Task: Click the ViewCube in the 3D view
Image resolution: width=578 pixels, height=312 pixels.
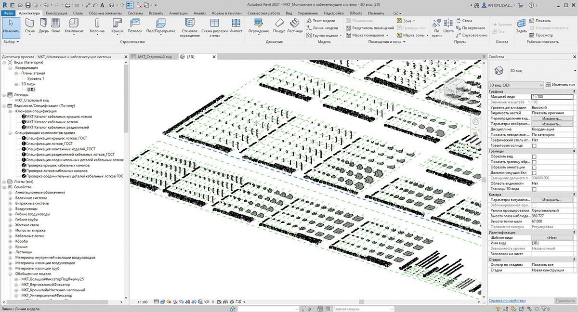Action: pos(450,89)
